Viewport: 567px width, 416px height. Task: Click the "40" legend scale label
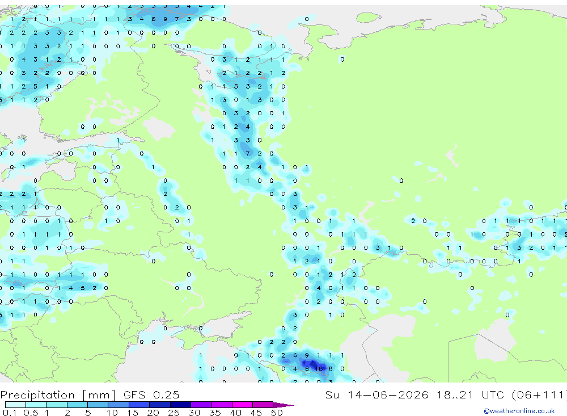[235, 413]
